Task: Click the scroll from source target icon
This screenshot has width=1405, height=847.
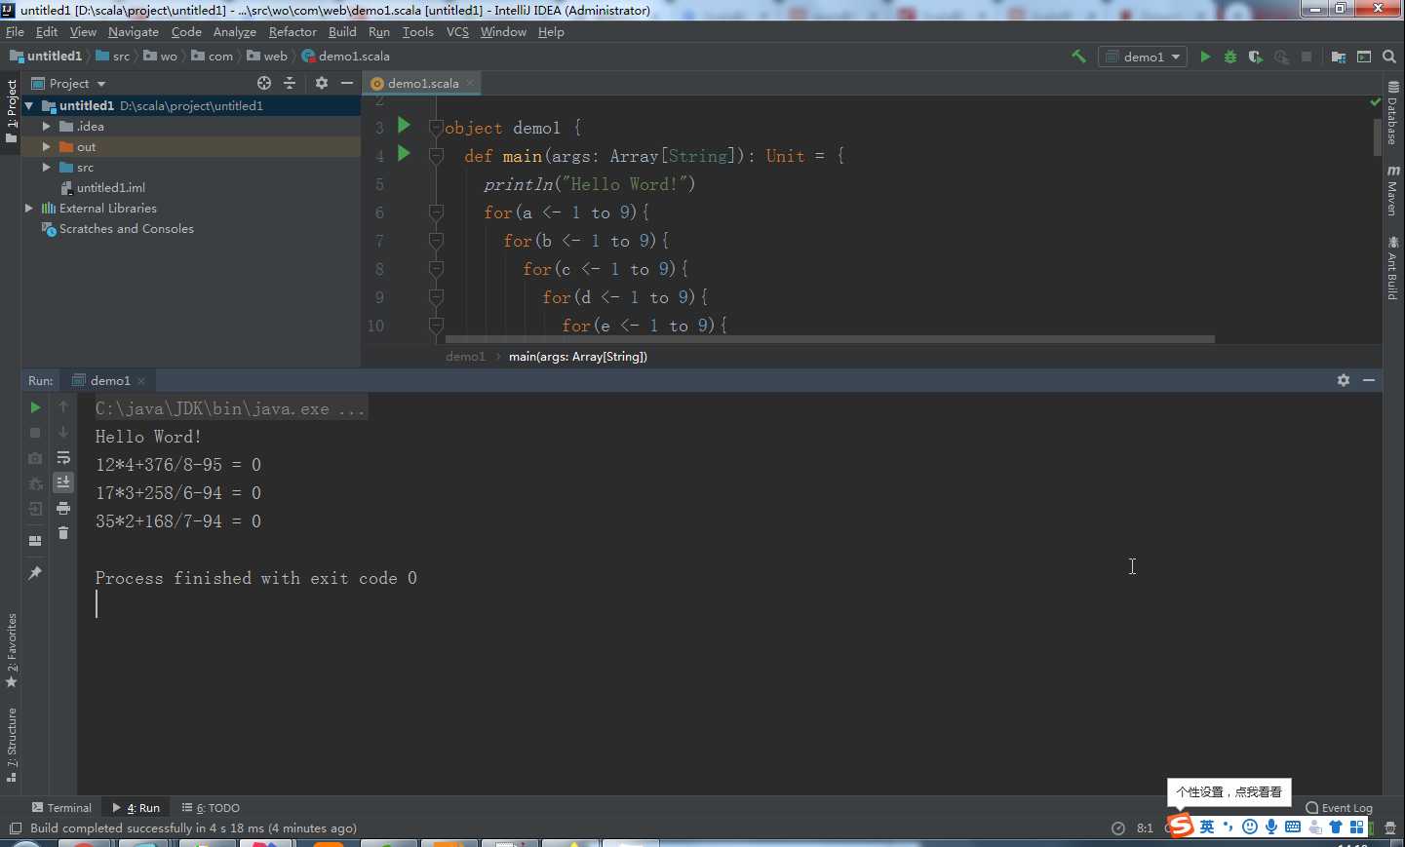Action: pyautogui.click(x=264, y=83)
